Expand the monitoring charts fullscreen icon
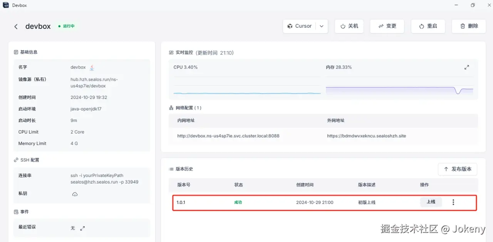Image resolution: width=493 pixels, height=242 pixels. (x=466, y=67)
